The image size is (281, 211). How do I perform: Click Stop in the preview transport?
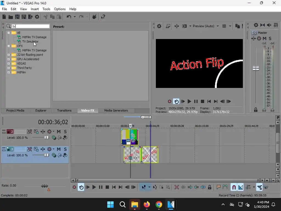[x=203, y=101]
